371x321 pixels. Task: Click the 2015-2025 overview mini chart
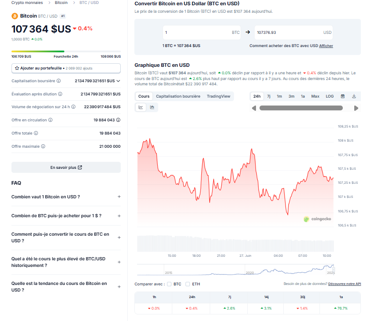pyautogui.click(x=236, y=270)
